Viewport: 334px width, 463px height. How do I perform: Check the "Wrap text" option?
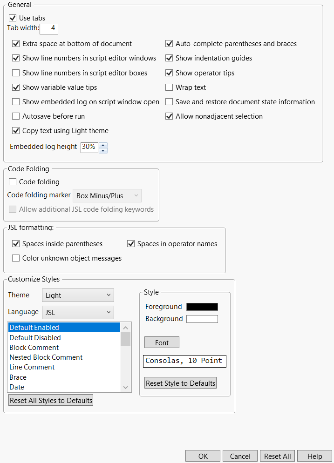pyautogui.click(x=169, y=87)
